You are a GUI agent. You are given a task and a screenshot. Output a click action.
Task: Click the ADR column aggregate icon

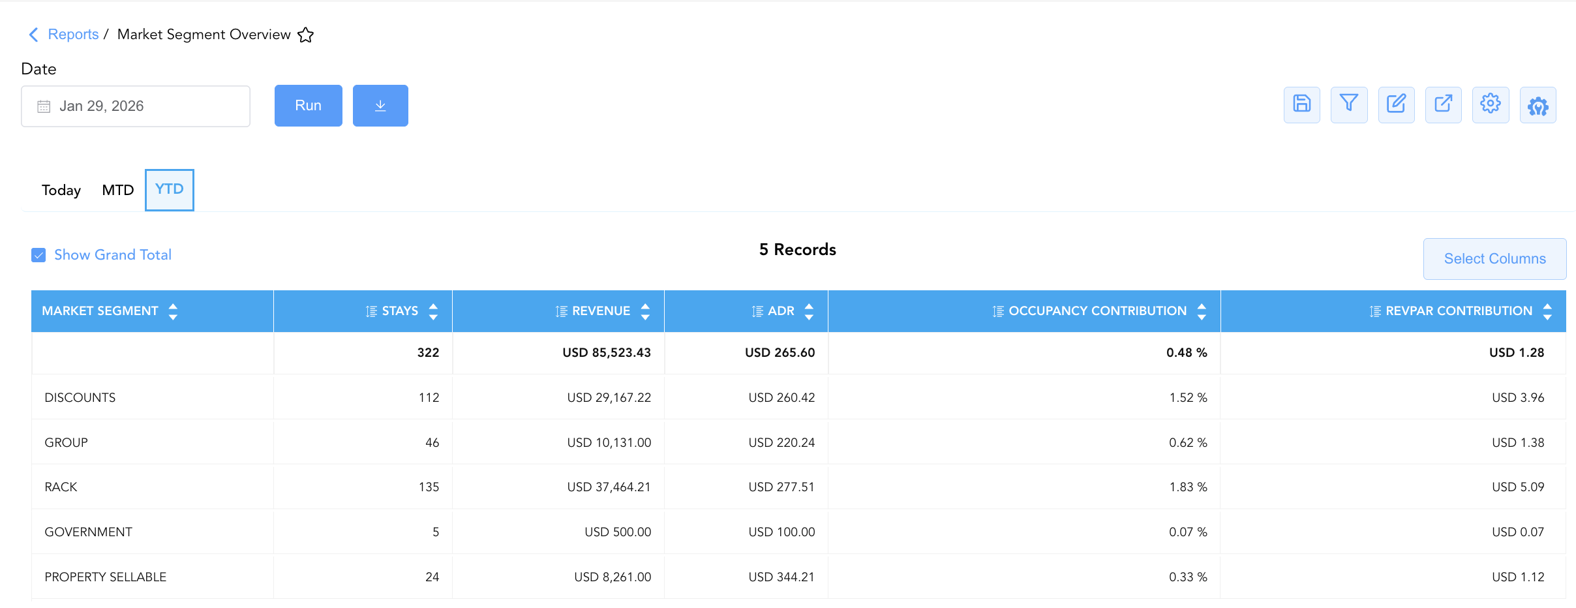point(757,312)
